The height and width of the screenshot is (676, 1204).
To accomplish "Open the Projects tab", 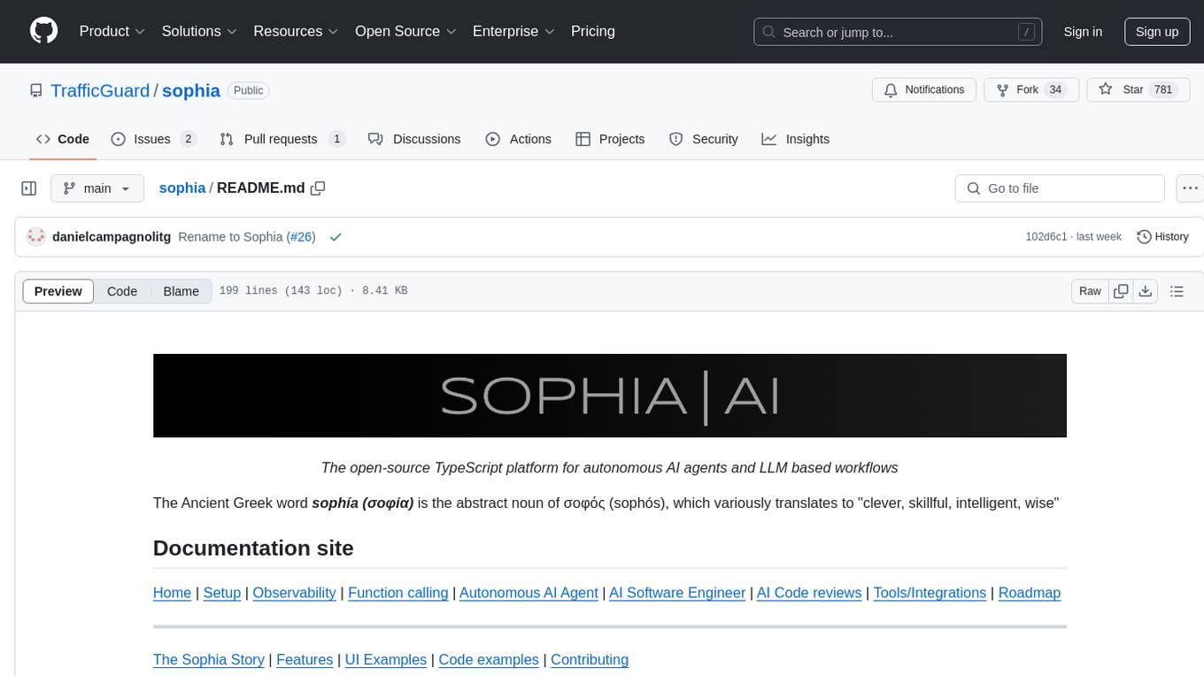I will [x=610, y=139].
